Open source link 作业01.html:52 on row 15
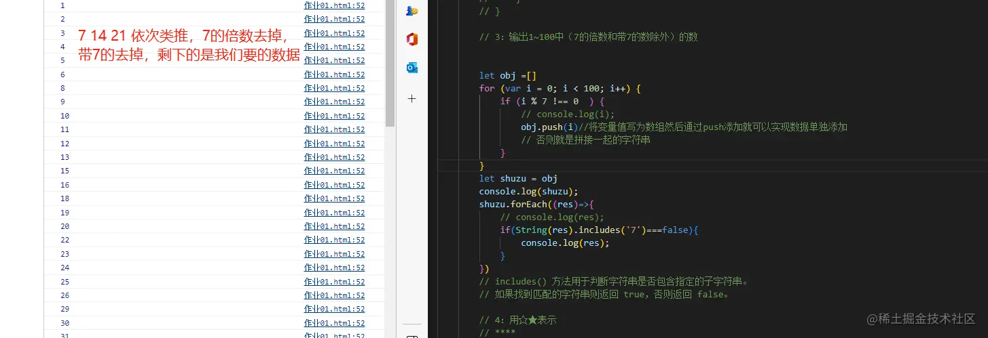 pyautogui.click(x=334, y=171)
